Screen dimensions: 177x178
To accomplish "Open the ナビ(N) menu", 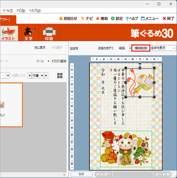I will (21, 11).
